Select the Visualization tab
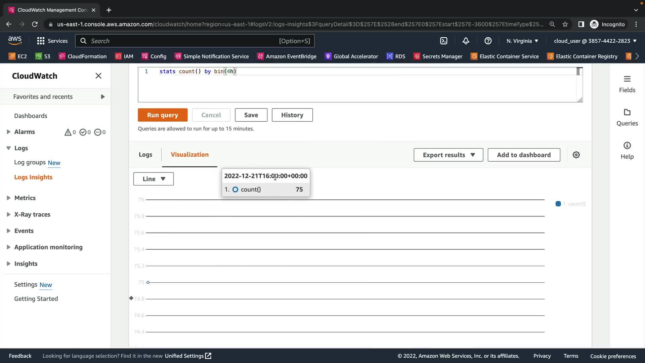This screenshot has width=645, height=363. (x=189, y=155)
